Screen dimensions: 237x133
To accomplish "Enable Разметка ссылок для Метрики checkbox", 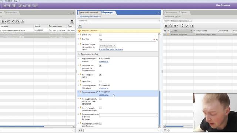I will tap(100, 123).
